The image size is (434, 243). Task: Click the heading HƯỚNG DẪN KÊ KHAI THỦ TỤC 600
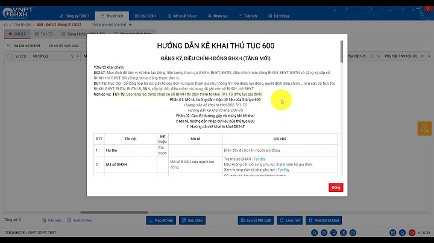(216, 46)
